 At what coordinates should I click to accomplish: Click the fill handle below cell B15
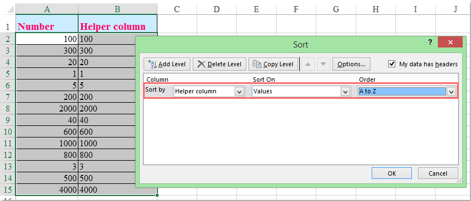(157, 195)
